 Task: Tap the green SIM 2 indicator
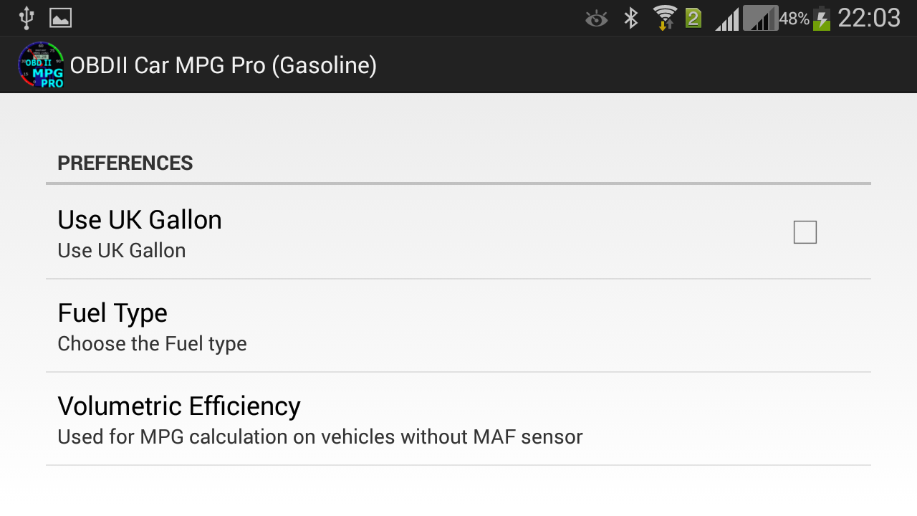(693, 18)
